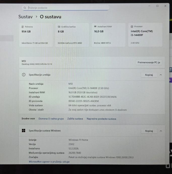Open the Pohrana 954 GB card
Image resolution: width=172 pixels, height=174 pixels.
tap(36, 35)
